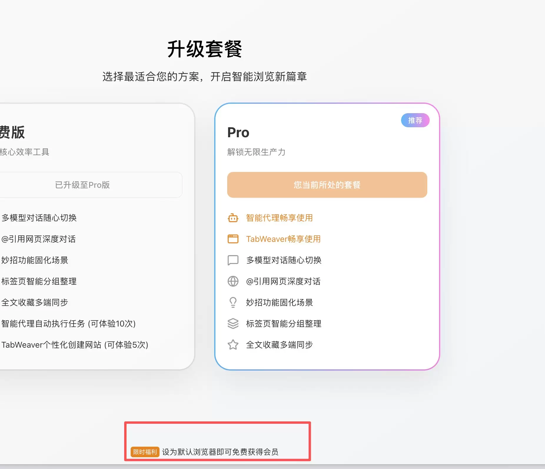Click the 解锁无限生产力 subtitle text
545x469 pixels.
pyautogui.click(x=256, y=152)
